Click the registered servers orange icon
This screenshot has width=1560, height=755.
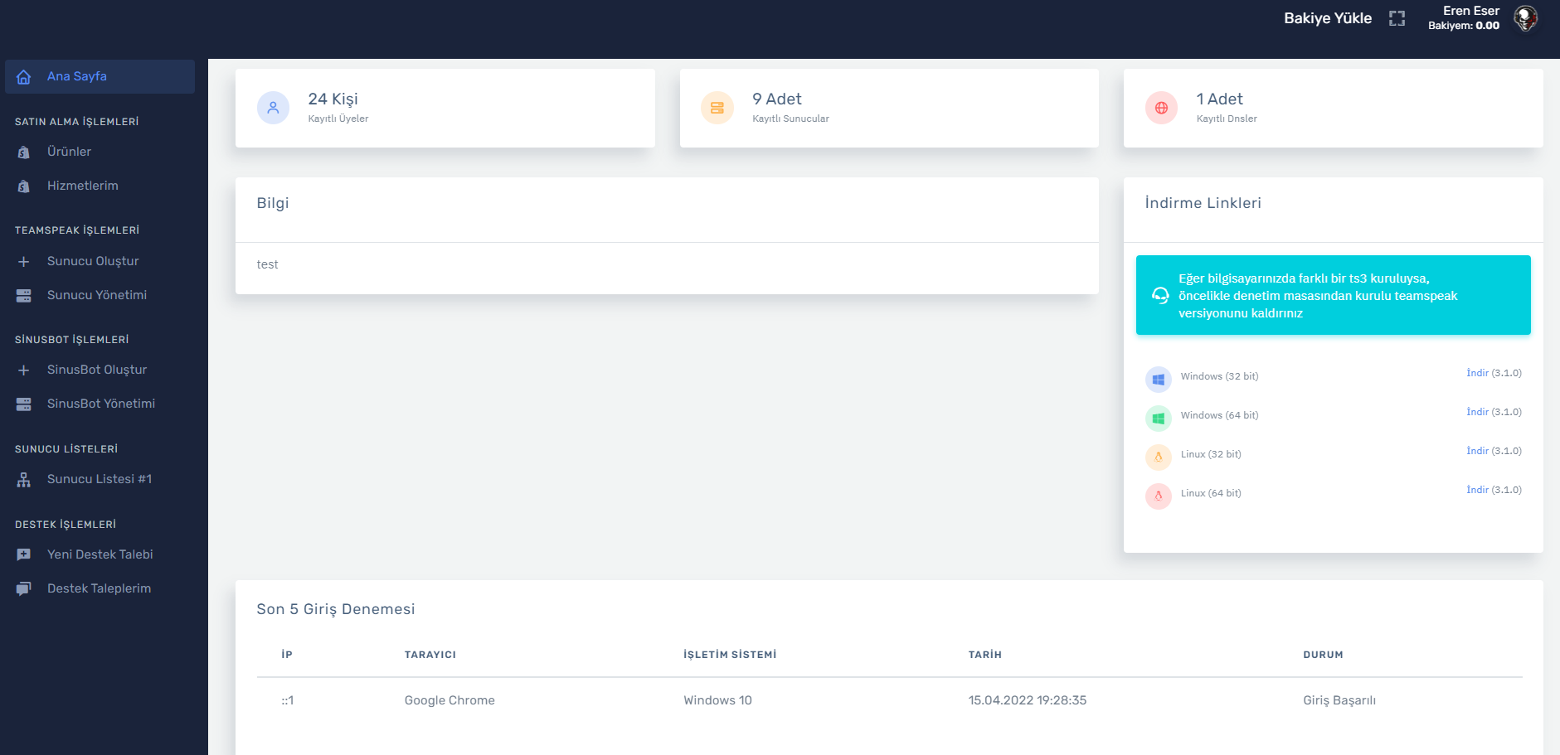[717, 108]
